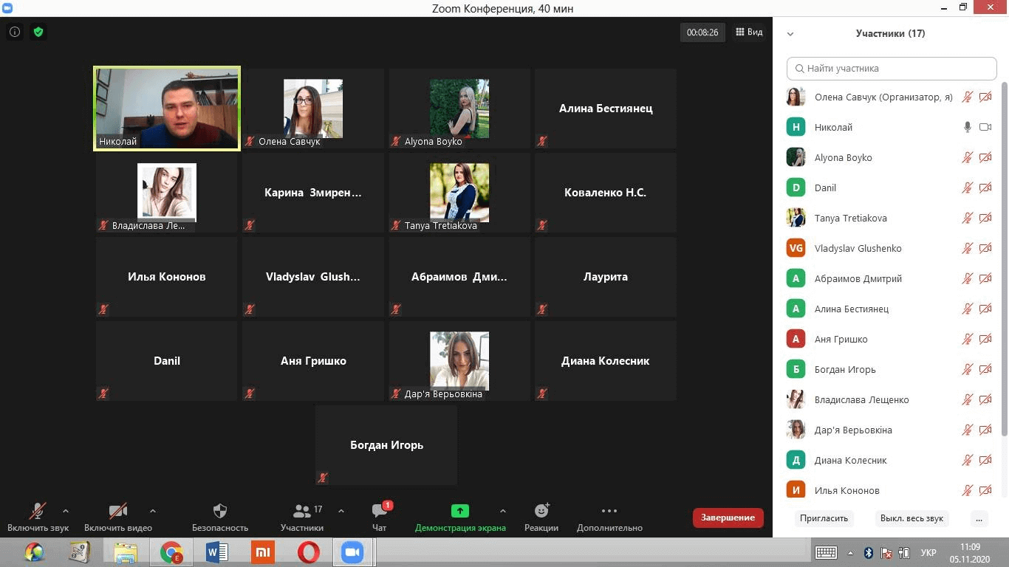
Task: Open the Вид view layout menu
Action: coord(748,32)
